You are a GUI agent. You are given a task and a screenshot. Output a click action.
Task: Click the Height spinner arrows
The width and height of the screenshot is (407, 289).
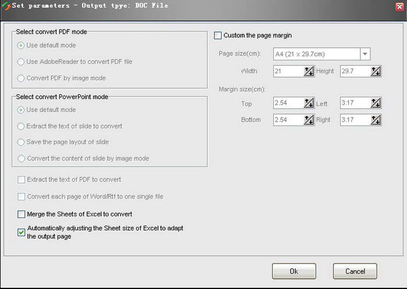(376, 71)
